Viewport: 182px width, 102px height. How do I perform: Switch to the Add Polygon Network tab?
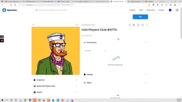coord(31,1)
